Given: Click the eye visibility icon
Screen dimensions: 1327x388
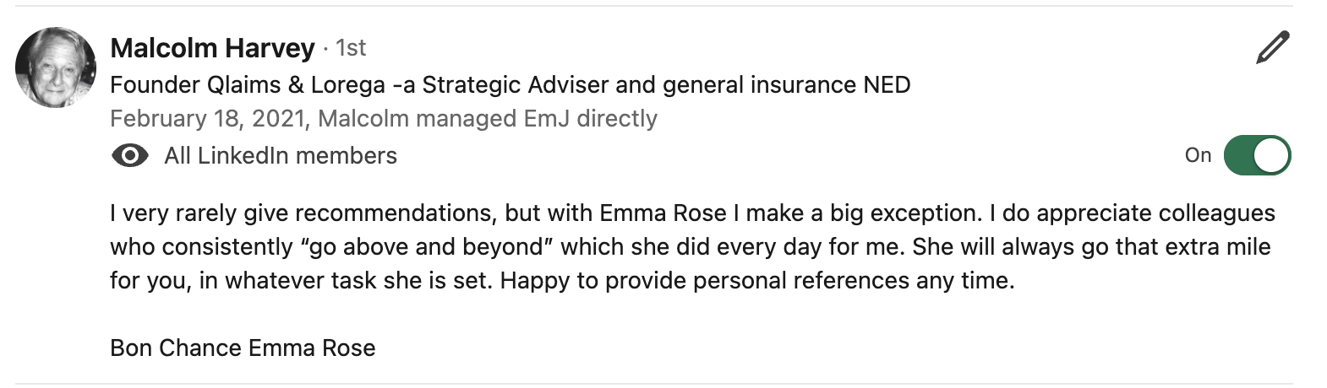Looking at the screenshot, I should [x=130, y=156].
